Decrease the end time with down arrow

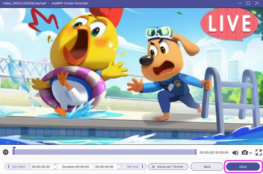[118, 168]
